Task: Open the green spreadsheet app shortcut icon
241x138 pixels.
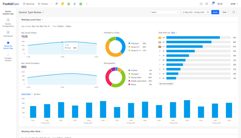Action: pos(69,4)
